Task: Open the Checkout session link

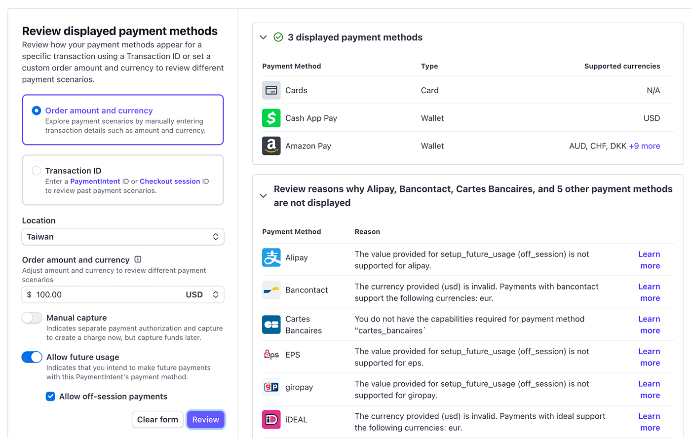Action: (170, 182)
